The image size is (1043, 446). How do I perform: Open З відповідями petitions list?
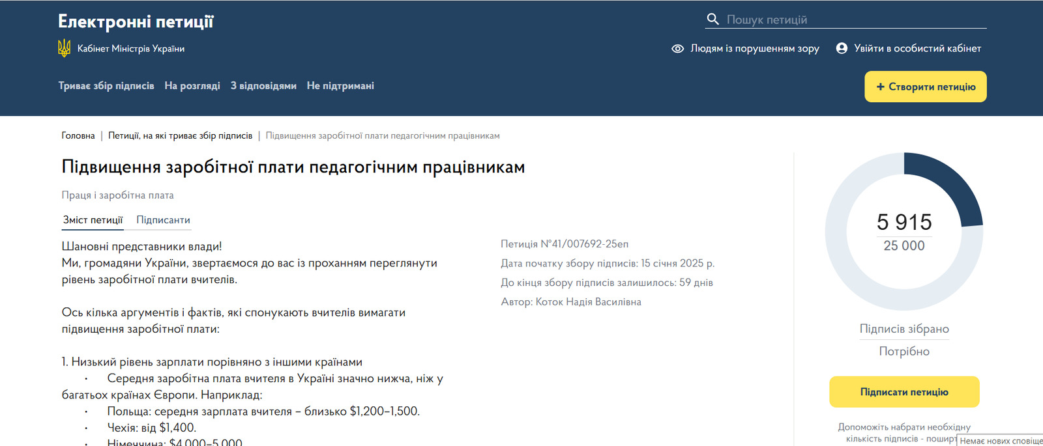click(263, 86)
